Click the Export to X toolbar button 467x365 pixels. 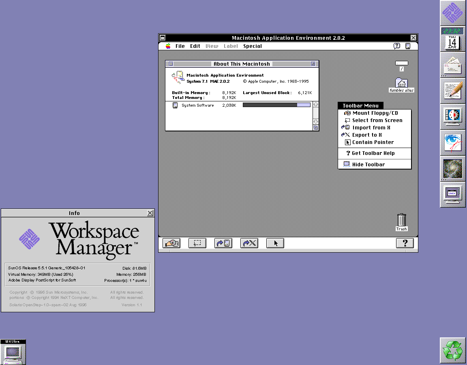(249, 243)
